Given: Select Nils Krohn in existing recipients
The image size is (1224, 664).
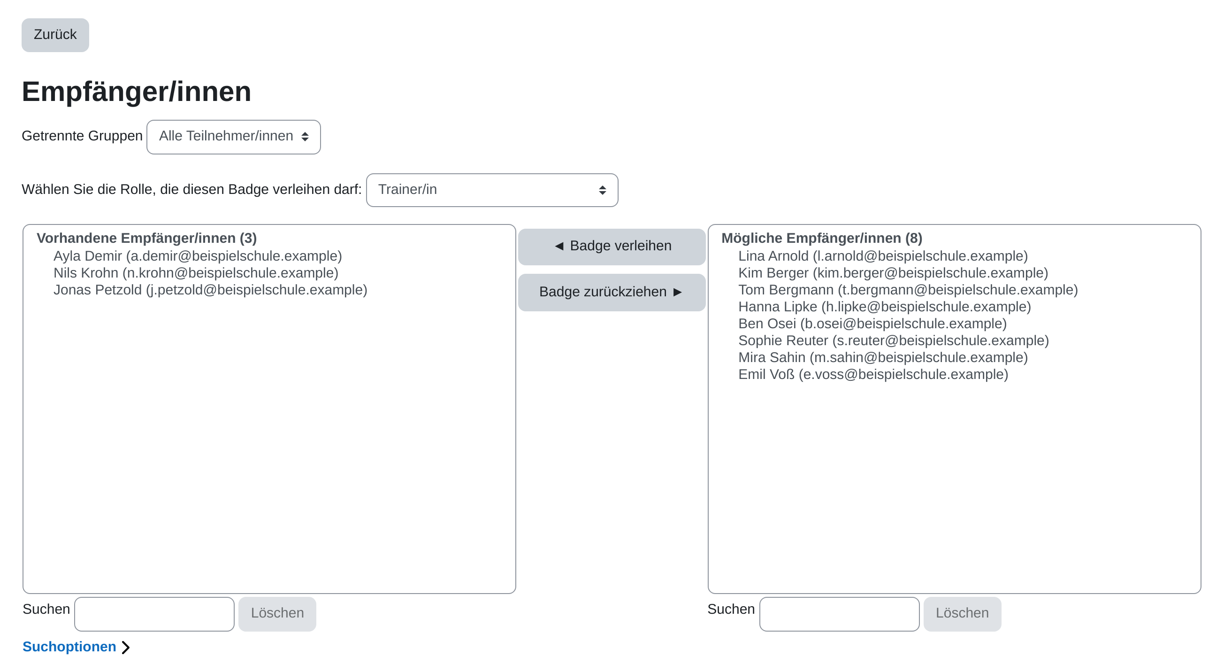Looking at the screenshot, I should pos(196,273).
